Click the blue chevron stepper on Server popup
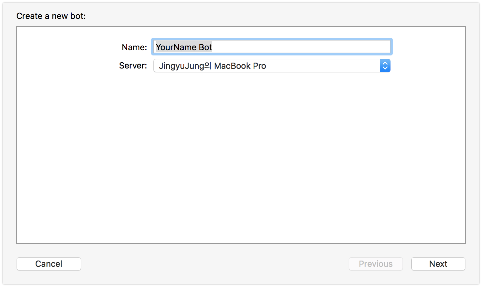 click(385, 66)
